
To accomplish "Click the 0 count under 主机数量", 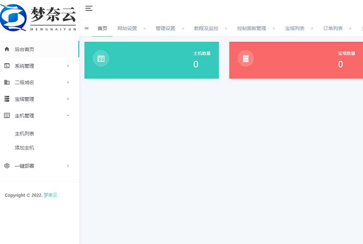I will pos(196,64).
